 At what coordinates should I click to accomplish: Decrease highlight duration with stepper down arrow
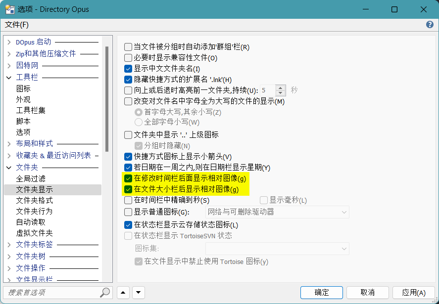[280, 93]
